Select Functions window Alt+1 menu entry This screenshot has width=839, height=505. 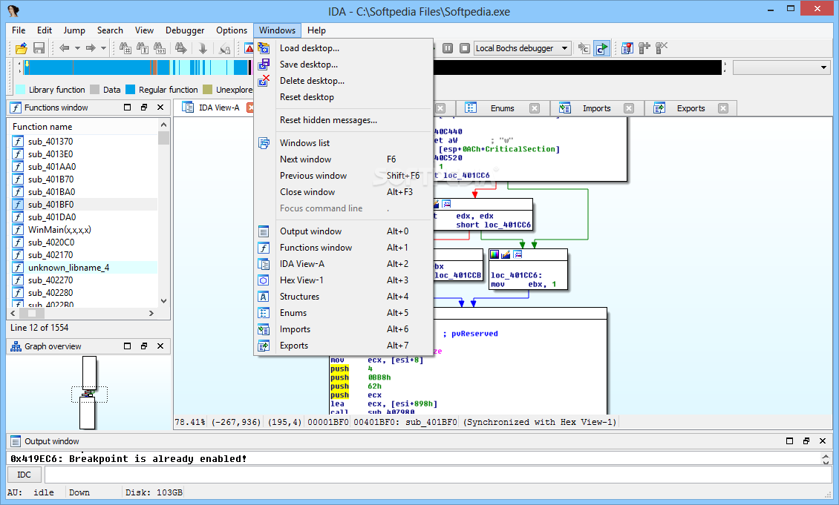pos(343,248)
